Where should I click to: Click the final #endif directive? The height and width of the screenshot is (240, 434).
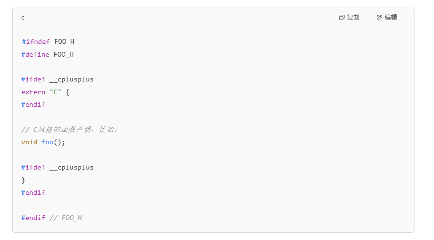pos(33,218)
